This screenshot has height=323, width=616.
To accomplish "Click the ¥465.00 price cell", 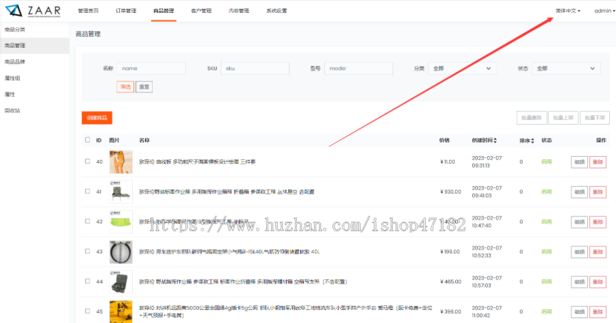I will click(450, 281).
